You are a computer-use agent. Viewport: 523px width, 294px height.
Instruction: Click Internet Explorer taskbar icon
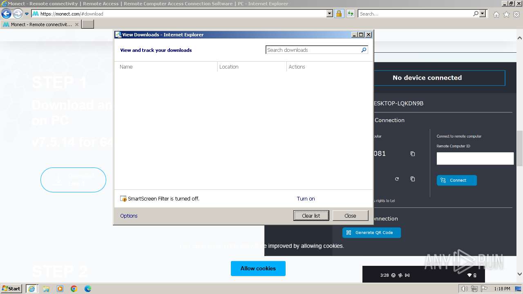(x=31, y=289)
